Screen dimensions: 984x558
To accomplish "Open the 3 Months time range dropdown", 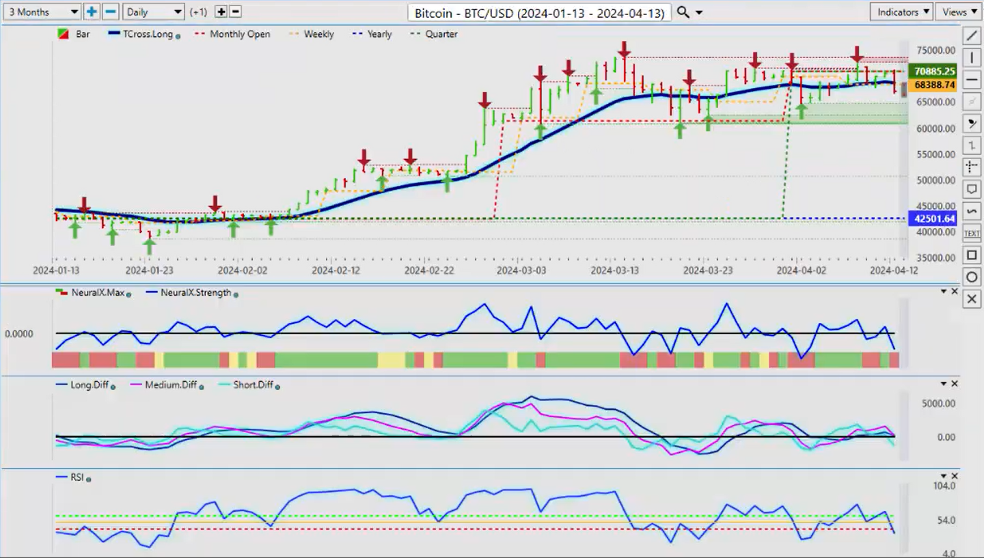I will (x=41, y=12).
